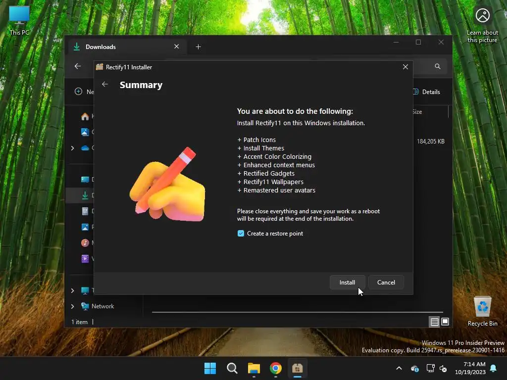Close the Rectify11 Installer dialog

click(x=405, y=67)
